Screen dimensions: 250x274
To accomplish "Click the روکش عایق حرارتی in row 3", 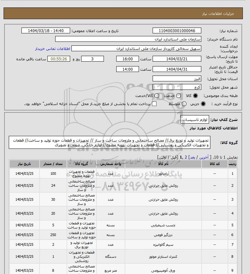I will pyautogui.click(x=163, y=199).
